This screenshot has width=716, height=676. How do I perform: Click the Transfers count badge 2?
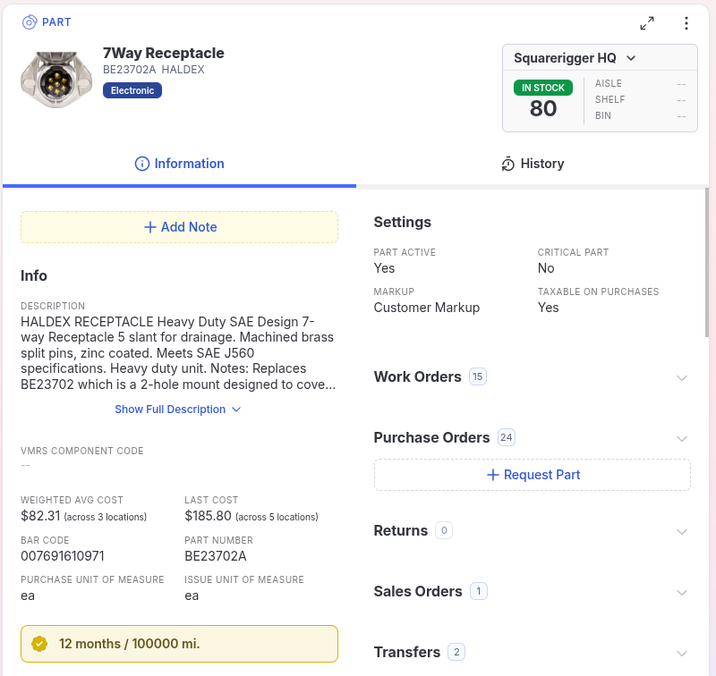point(456,652)
